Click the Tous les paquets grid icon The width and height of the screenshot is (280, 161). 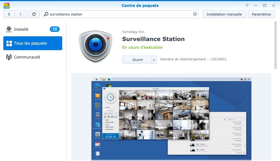tap(9, 43)
